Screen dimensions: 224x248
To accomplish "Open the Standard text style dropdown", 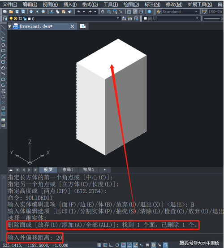I will [196, 11].
